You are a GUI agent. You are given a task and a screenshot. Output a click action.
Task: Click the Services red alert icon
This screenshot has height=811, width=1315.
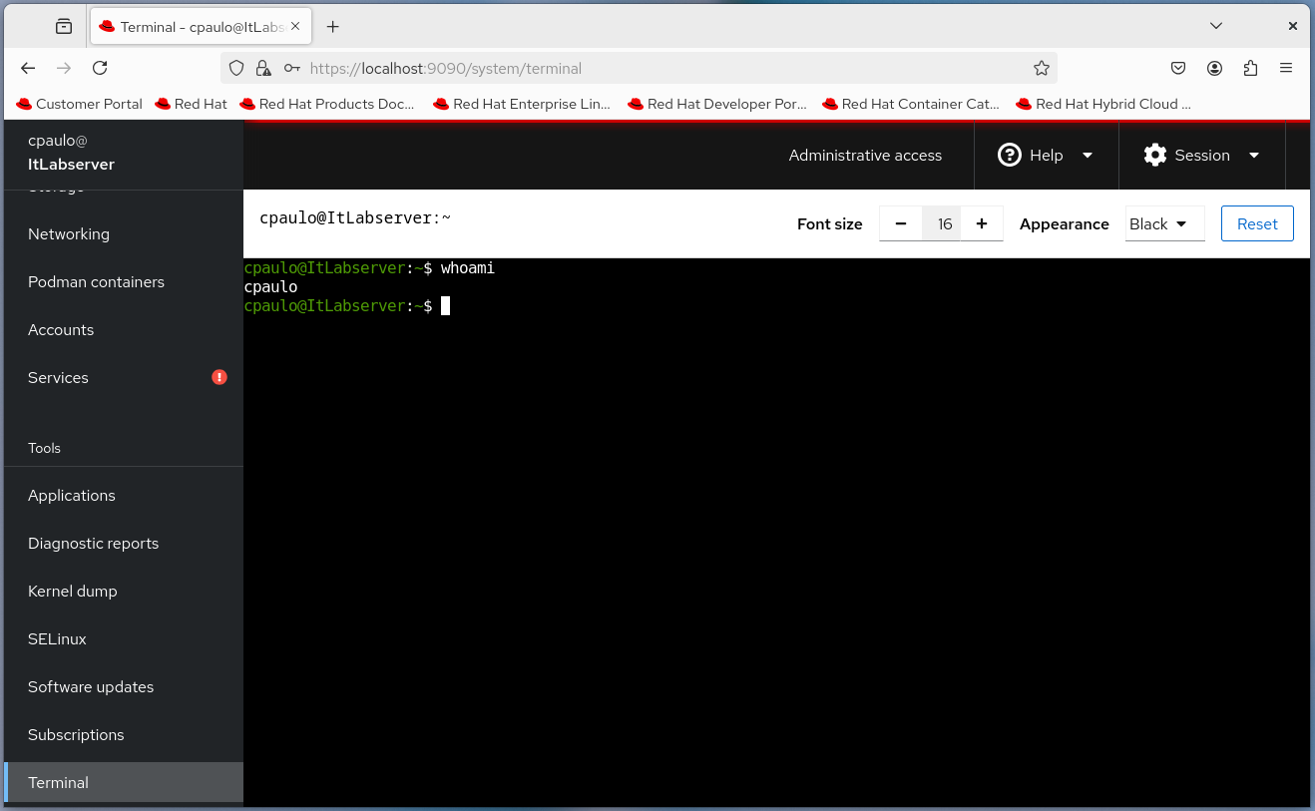(219, 377)
